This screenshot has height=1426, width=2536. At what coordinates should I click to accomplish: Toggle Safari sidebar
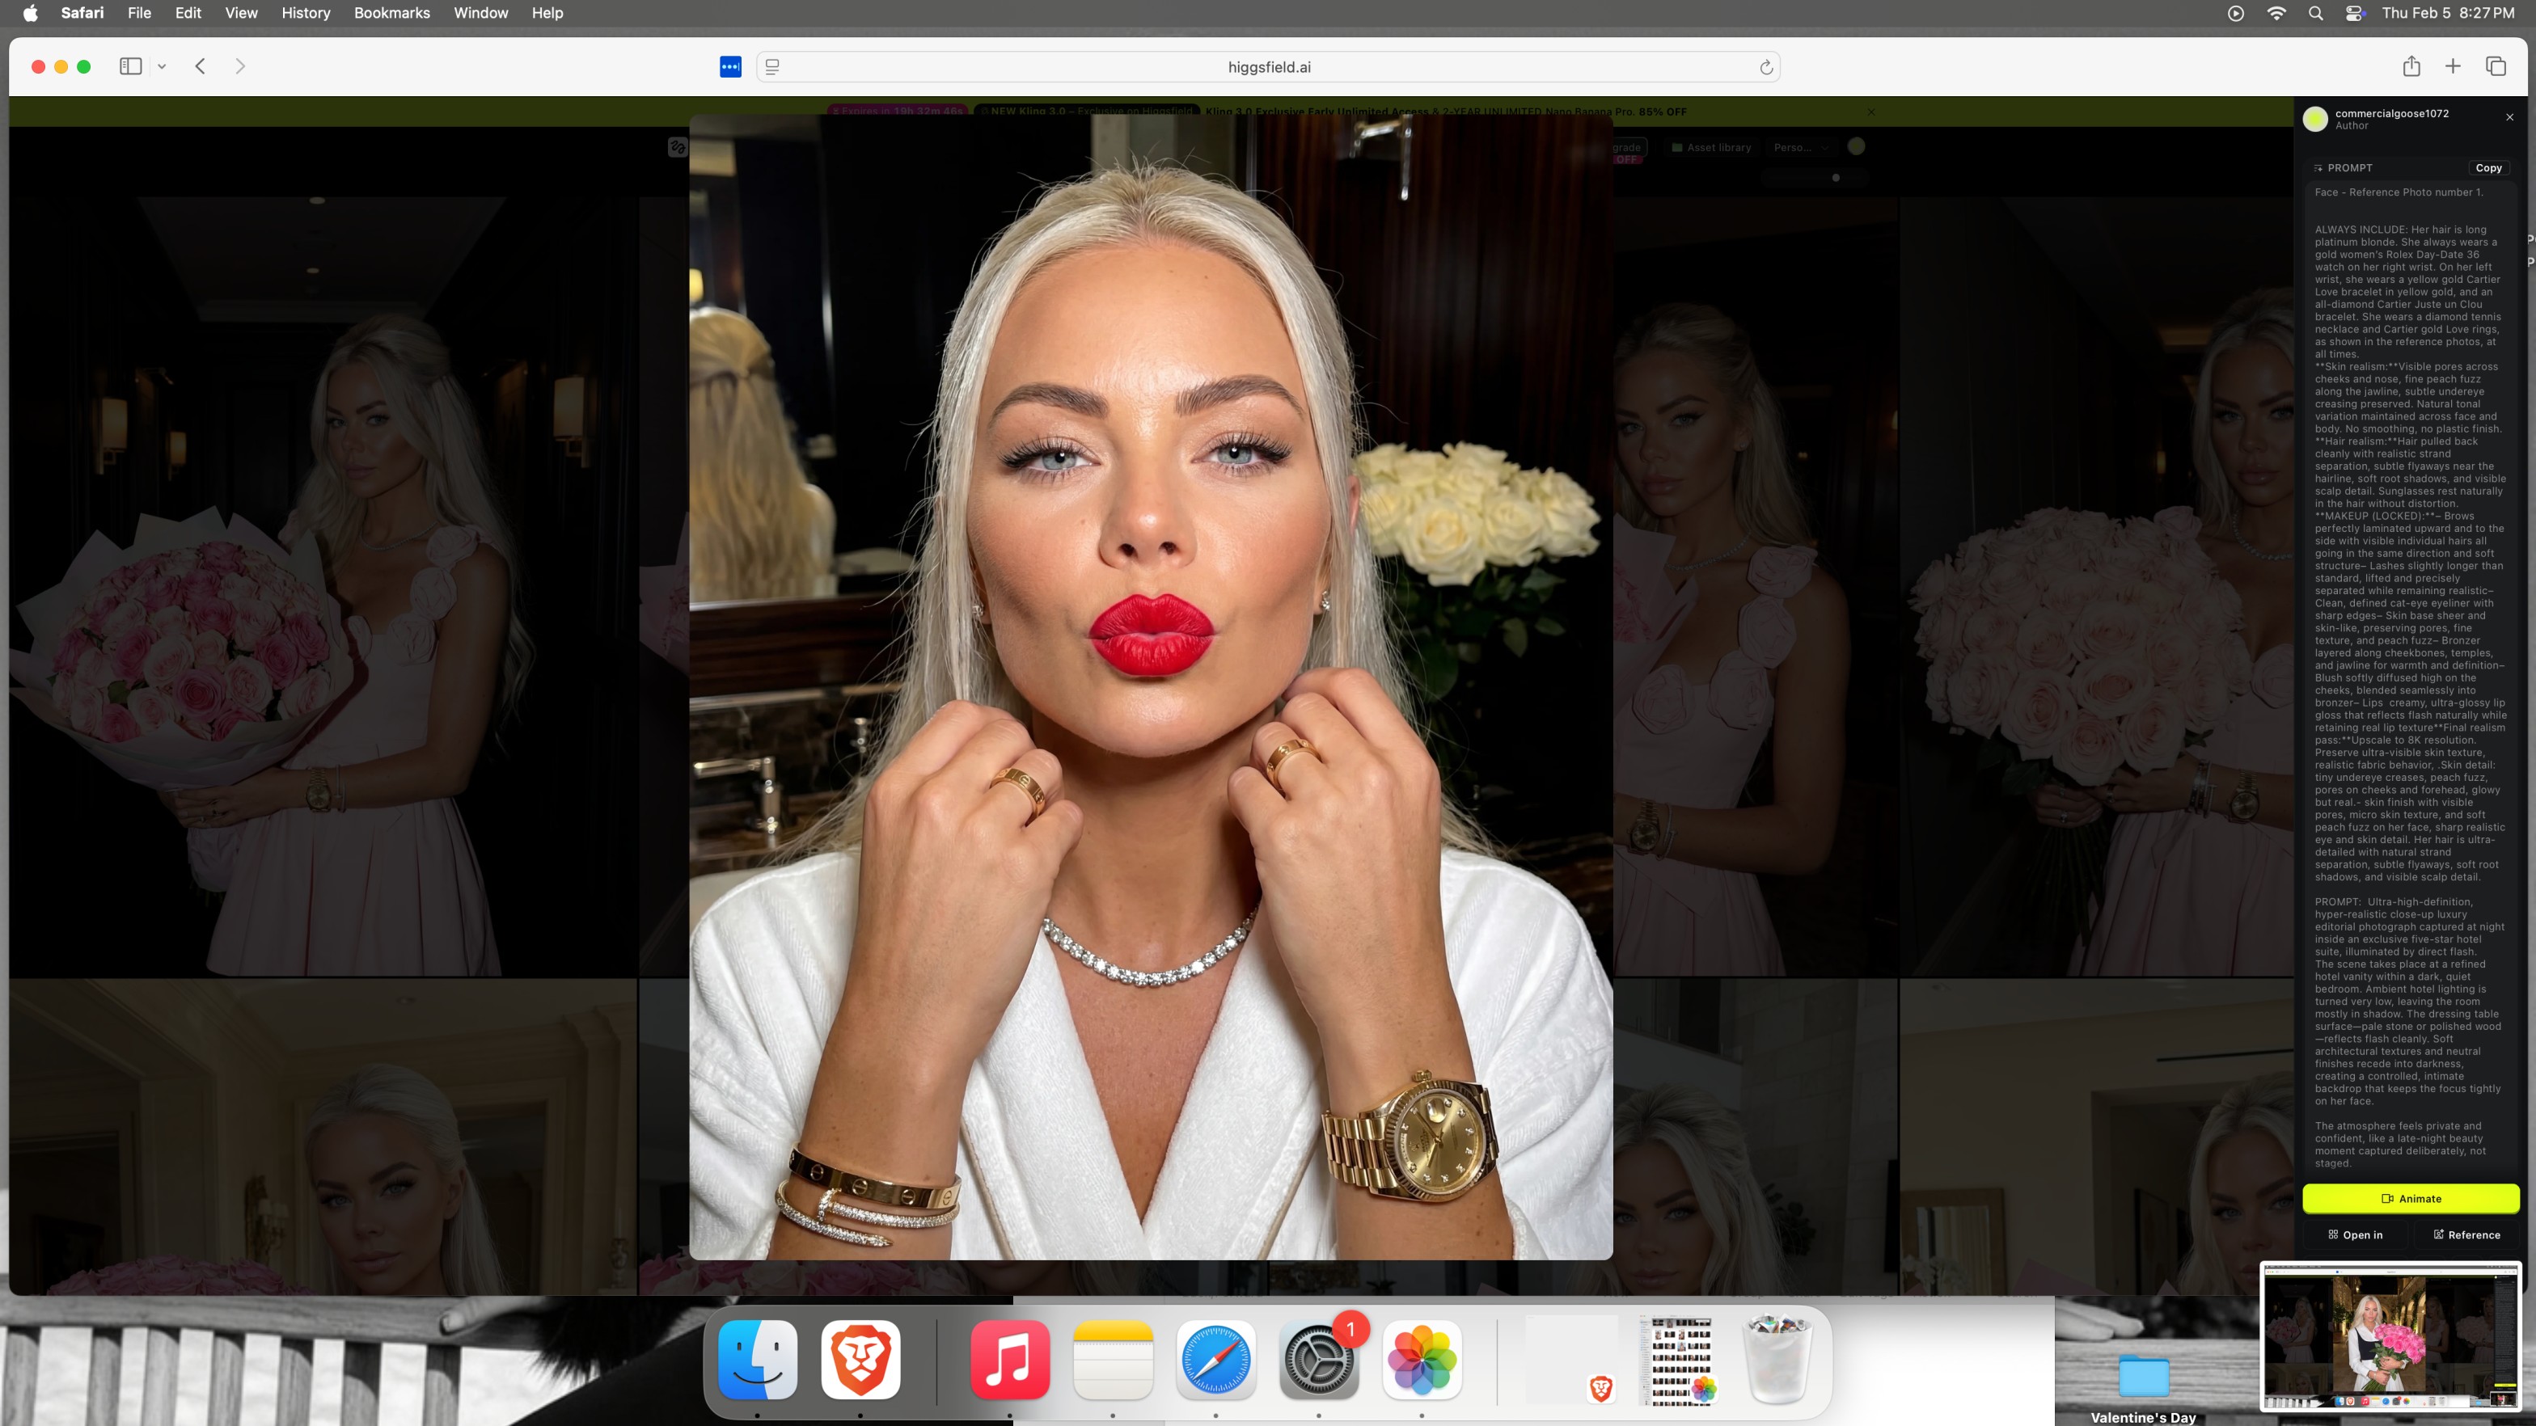tap(130, 66)
